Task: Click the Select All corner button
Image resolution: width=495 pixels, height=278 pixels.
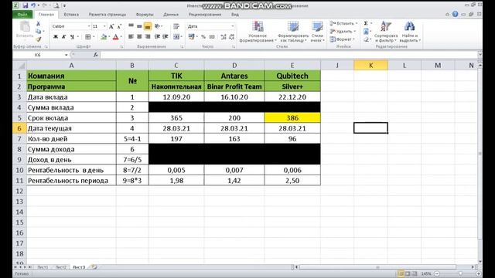Action: pos(19,65)
